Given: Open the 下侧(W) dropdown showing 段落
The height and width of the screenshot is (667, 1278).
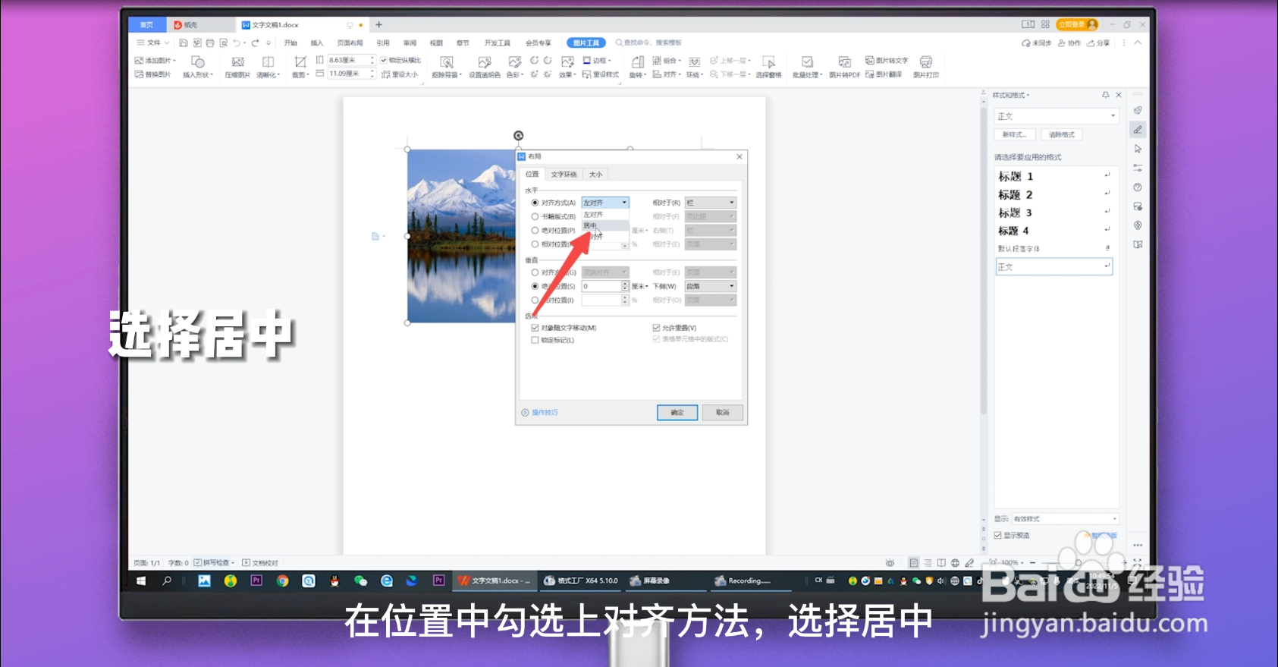Looking at the screenshot, I should pyautogui.click(x=711, y=286).
